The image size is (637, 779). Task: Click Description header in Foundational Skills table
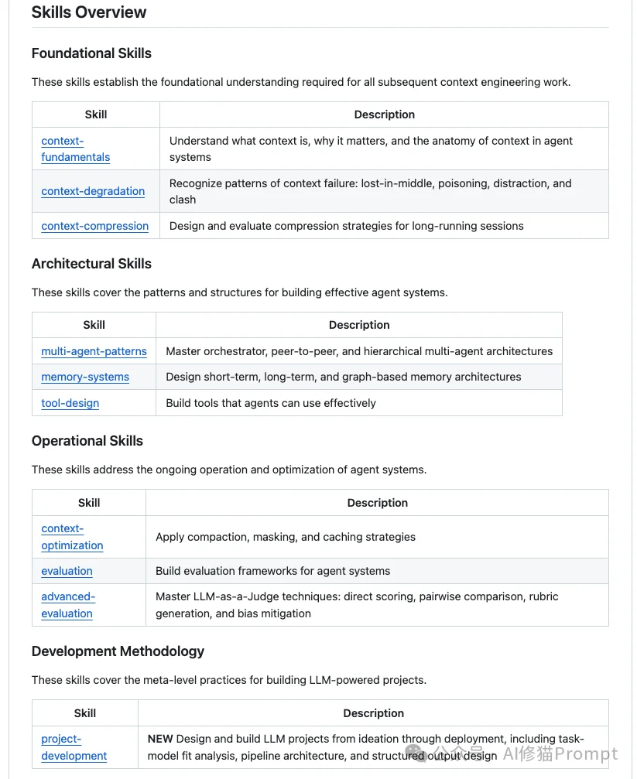click(384, 114)
